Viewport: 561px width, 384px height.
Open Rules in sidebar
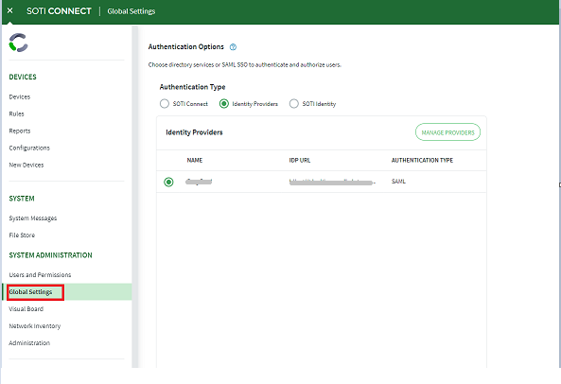[16, 113]
